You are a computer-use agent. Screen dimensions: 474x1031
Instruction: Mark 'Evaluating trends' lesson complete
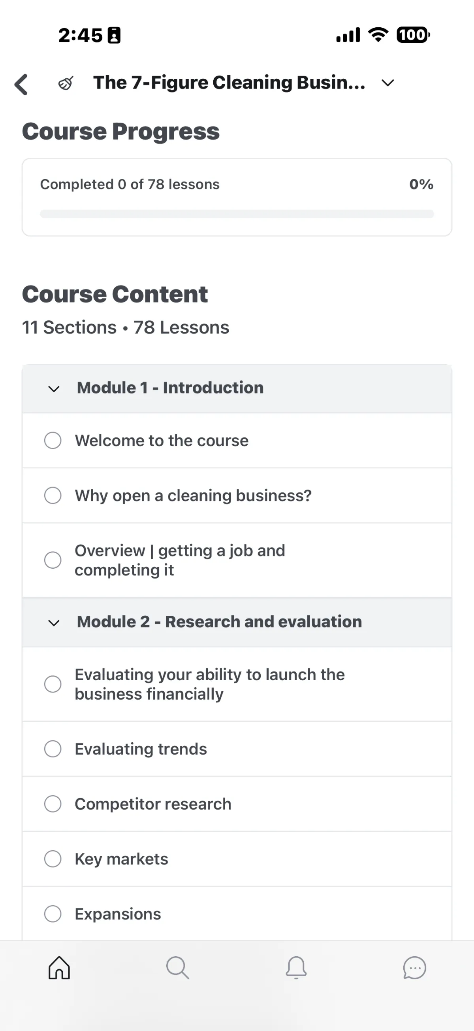(53, 749)
